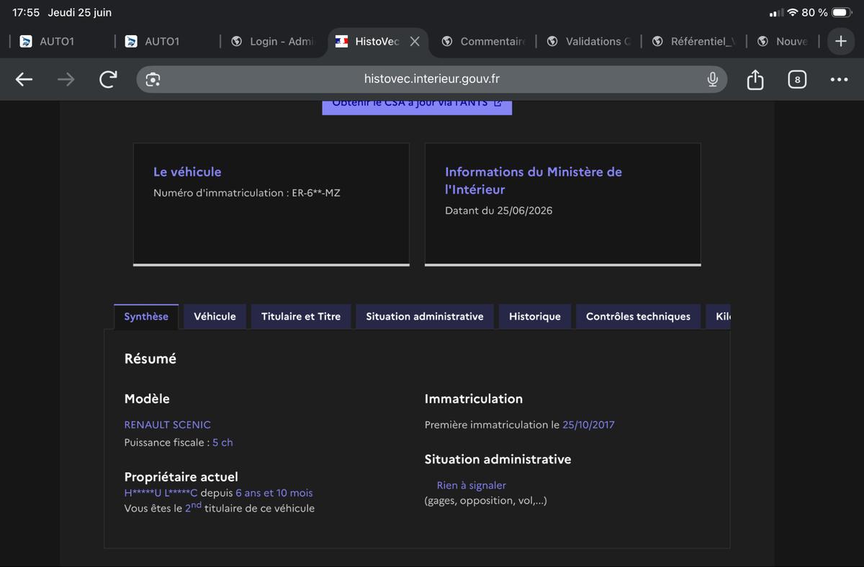Reload the page with refresh icon
This screenshot has width=864, height=567.
pos(108,80)
